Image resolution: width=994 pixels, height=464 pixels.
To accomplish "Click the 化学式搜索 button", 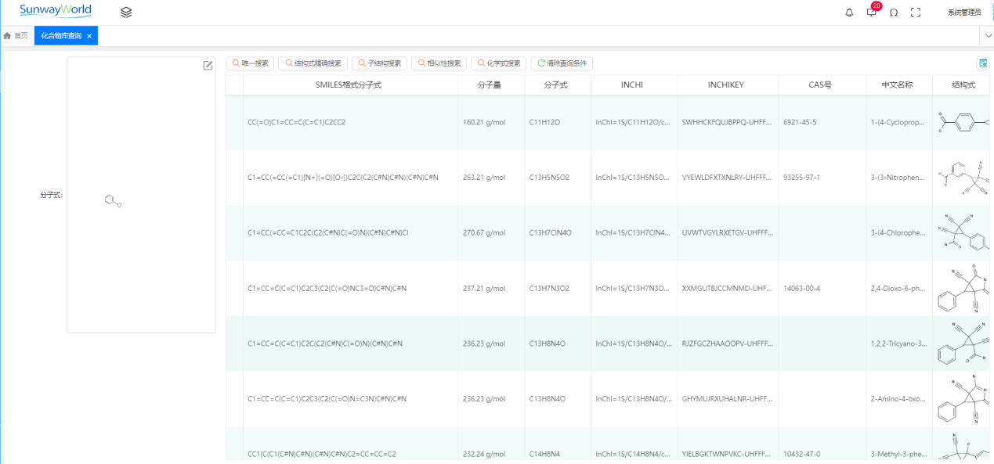I will click(498, 63).
